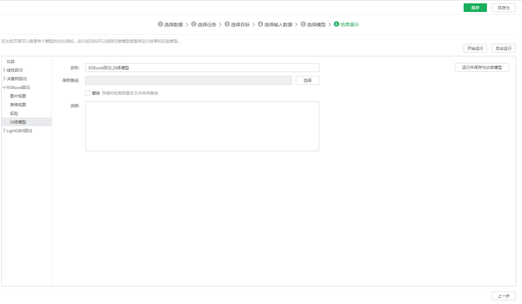Image resolution: width=522 pixels, height=304 pixels.
Task: Enable the 替换 checkbox
Action: [x=88, y=93]
